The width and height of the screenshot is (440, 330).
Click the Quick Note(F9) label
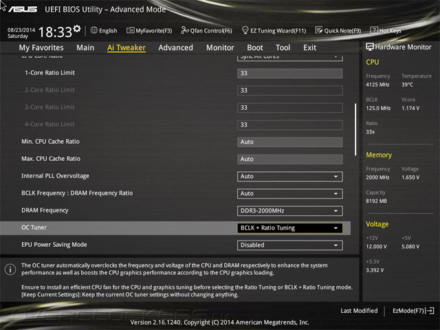point(342,30)
